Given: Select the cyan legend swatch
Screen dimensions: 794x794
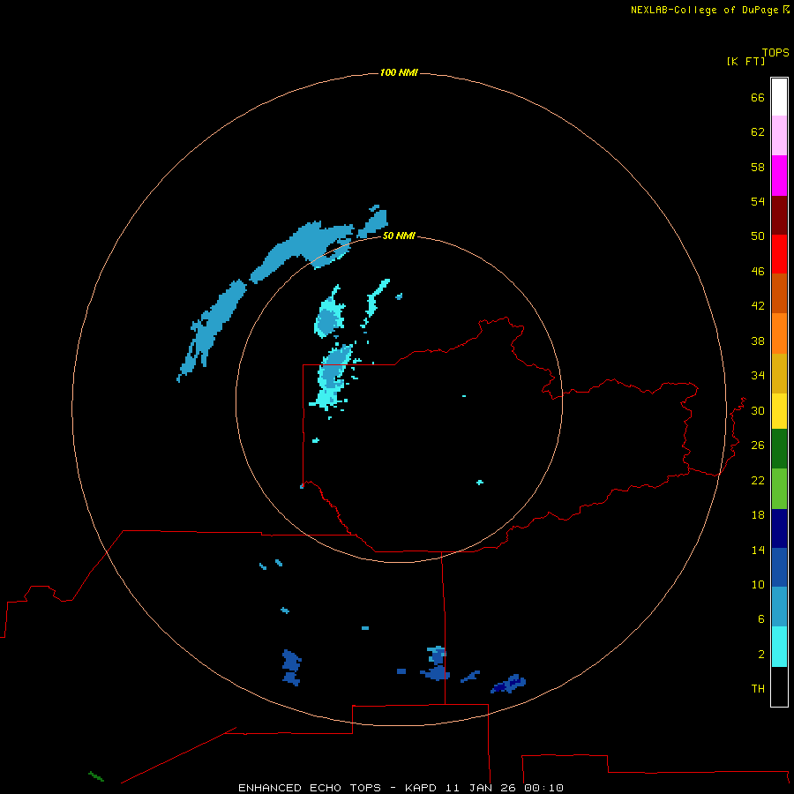Looking at the screenshot, I should coord(779,647).
